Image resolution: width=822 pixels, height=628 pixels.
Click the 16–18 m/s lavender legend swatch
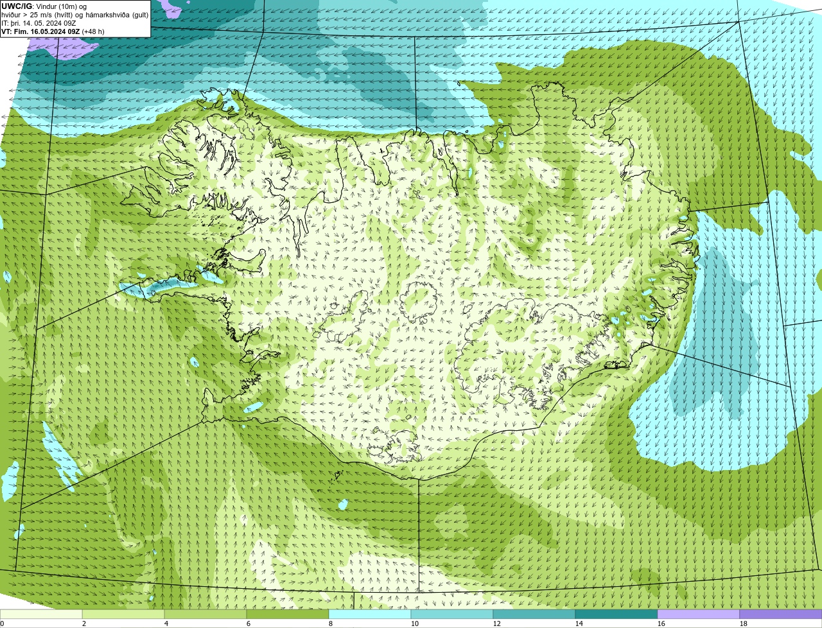699,615
